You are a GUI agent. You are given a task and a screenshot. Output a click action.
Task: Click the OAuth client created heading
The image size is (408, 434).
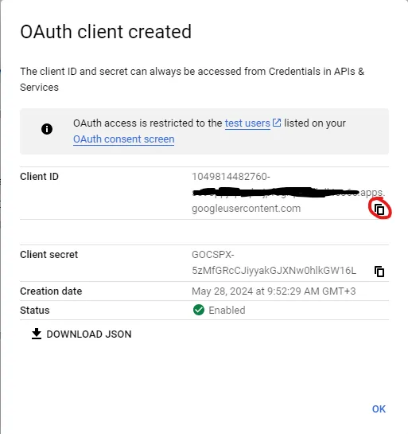106,32
